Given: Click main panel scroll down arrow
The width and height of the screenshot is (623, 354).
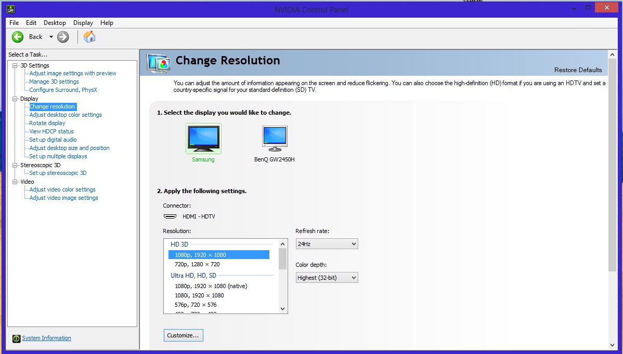Looking at the screenshot, I should [x=612, y=345].
